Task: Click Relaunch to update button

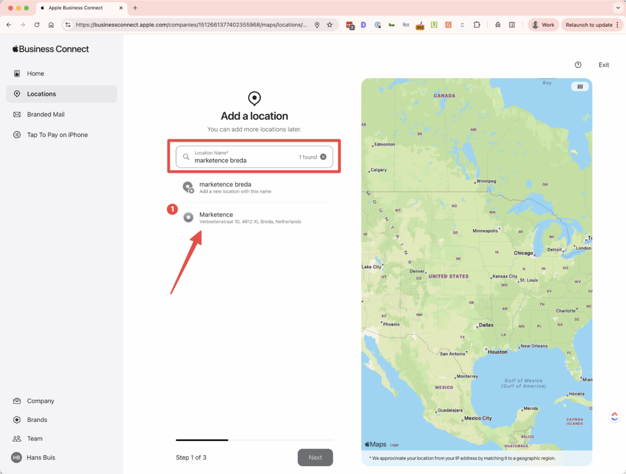Action: click(x=592, y=25)
